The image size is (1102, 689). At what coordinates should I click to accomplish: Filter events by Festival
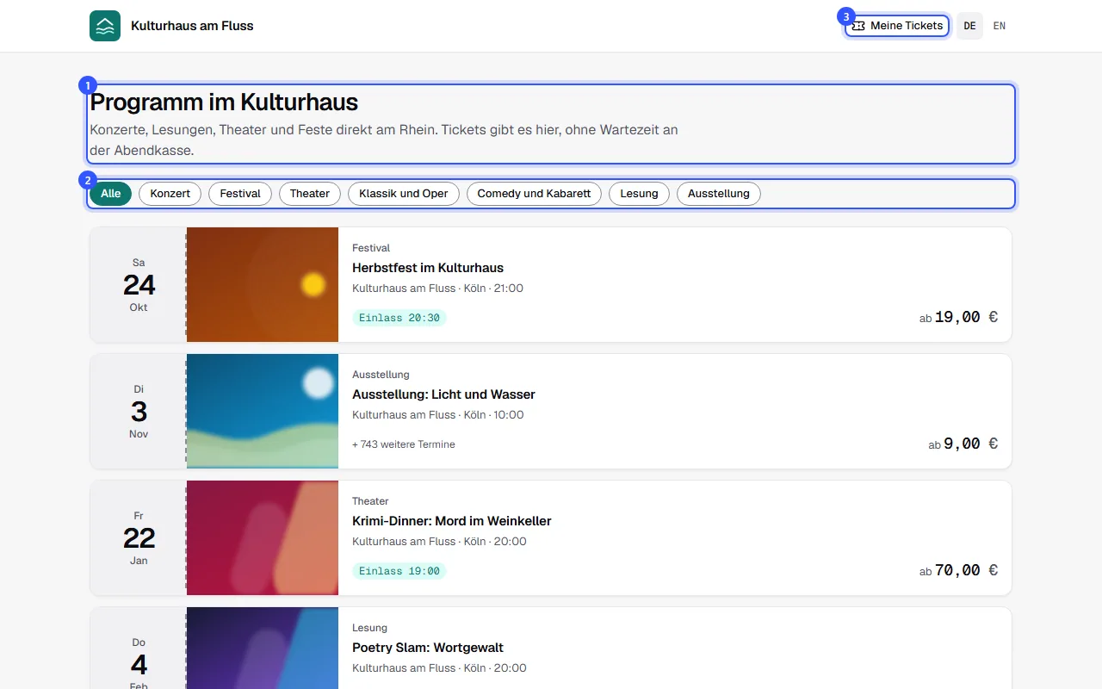240,194
